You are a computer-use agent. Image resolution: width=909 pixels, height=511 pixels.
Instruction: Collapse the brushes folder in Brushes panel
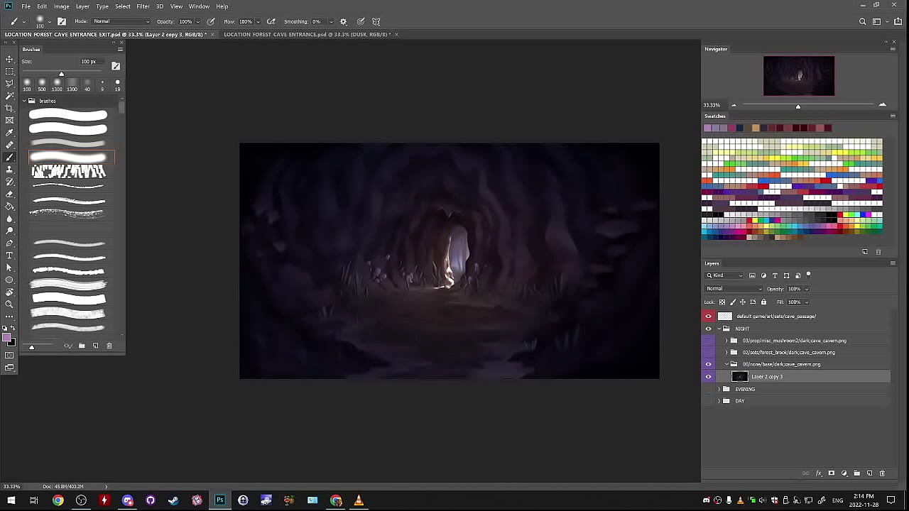pos(23,101)
